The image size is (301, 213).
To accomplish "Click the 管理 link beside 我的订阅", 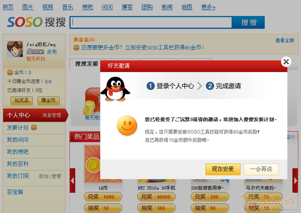I will 56,176.
